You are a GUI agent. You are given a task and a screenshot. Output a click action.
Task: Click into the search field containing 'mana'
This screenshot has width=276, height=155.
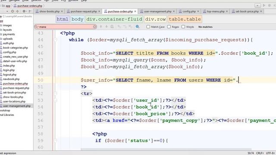66,27
